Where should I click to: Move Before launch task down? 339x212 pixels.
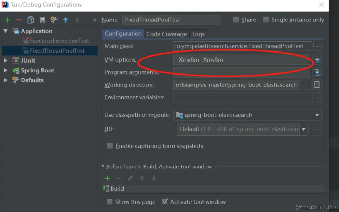154,178
